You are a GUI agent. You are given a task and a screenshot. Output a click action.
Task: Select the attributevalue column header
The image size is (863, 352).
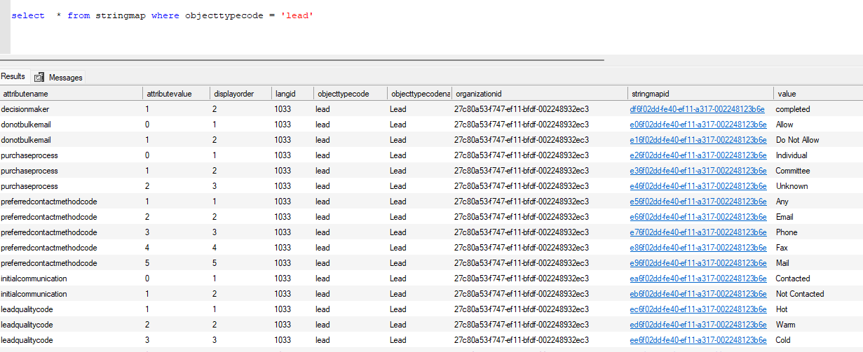point(167,94)
